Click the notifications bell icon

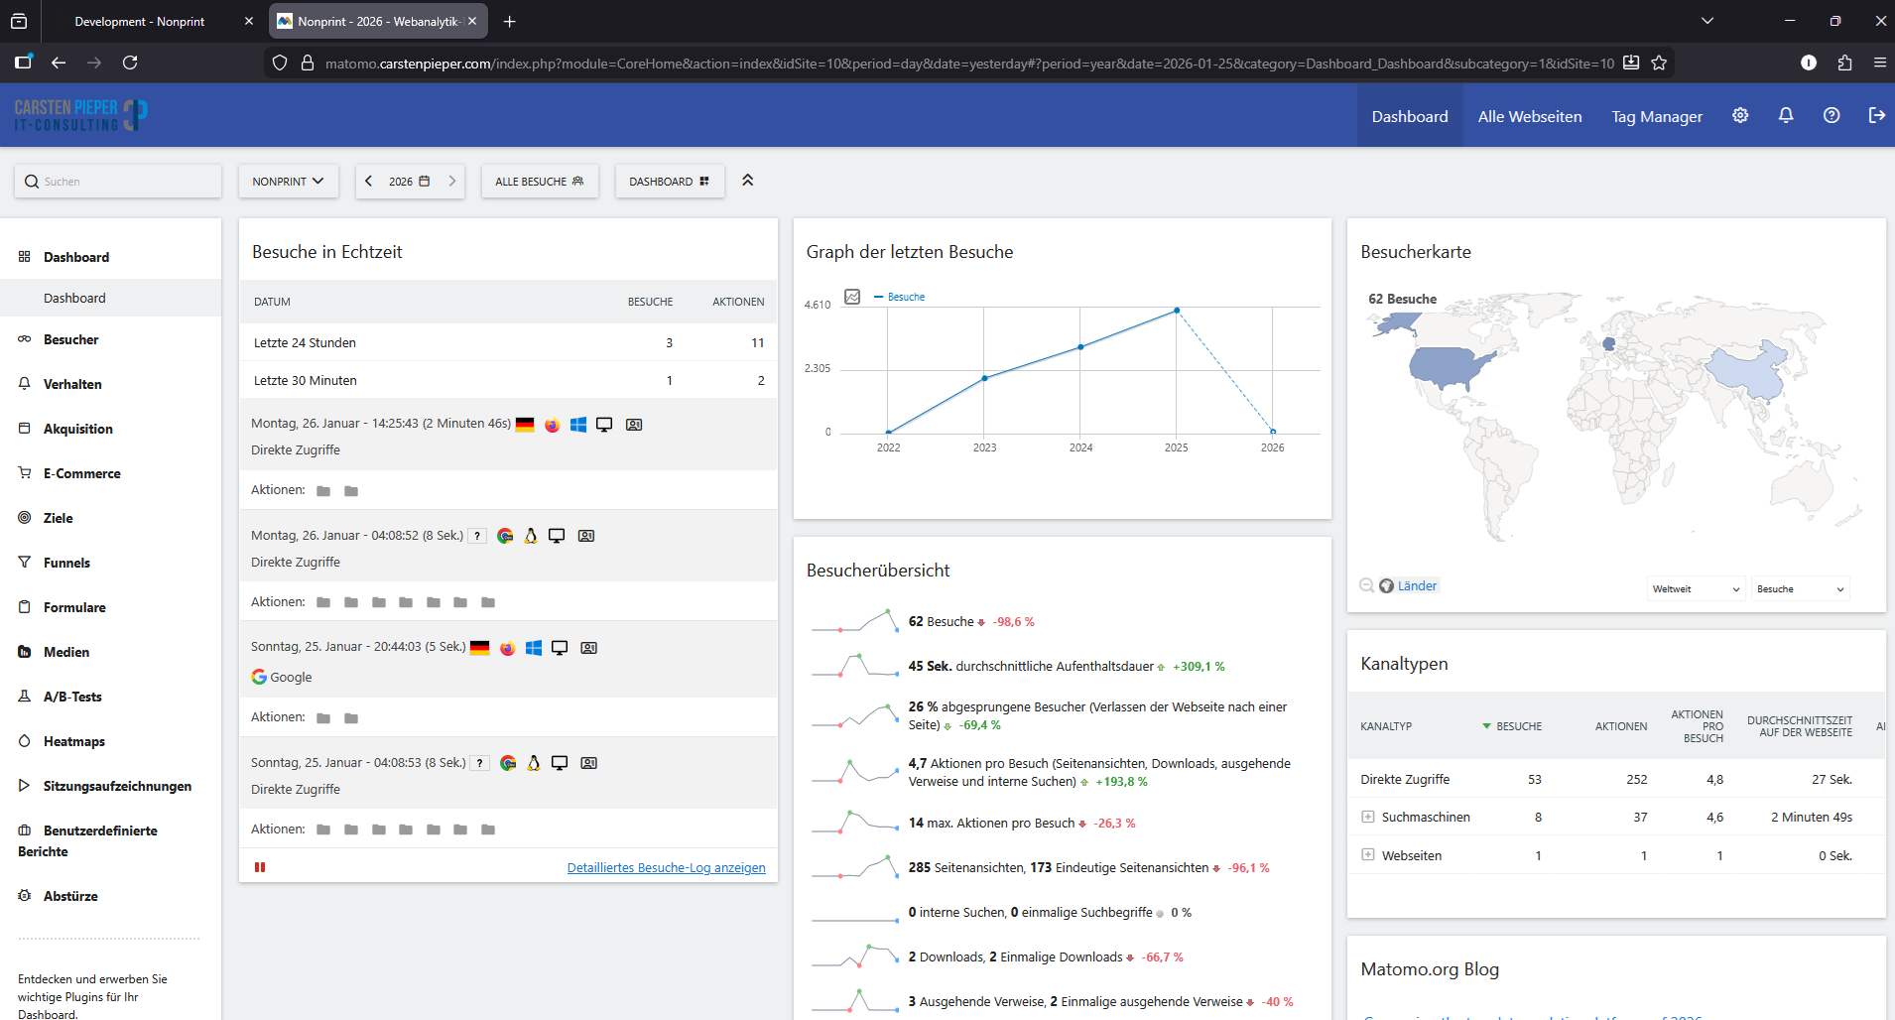(x=1786, y=116)
